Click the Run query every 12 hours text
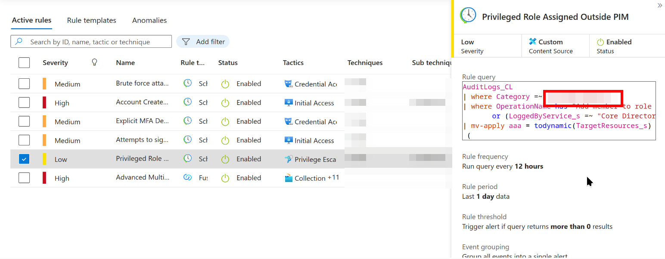The height and width of the screenshot is (259, 665). pyautogui.click(x=503, y=166)
